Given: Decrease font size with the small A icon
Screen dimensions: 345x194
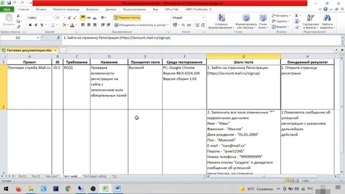Looking at the screenshot, I should pyautogui.click(x=74, y=18).
